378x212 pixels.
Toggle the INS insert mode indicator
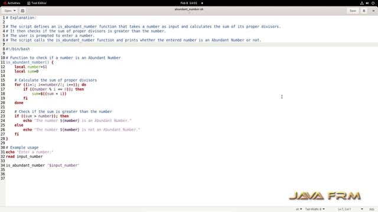pyautogui.click(x=372, y=209)
